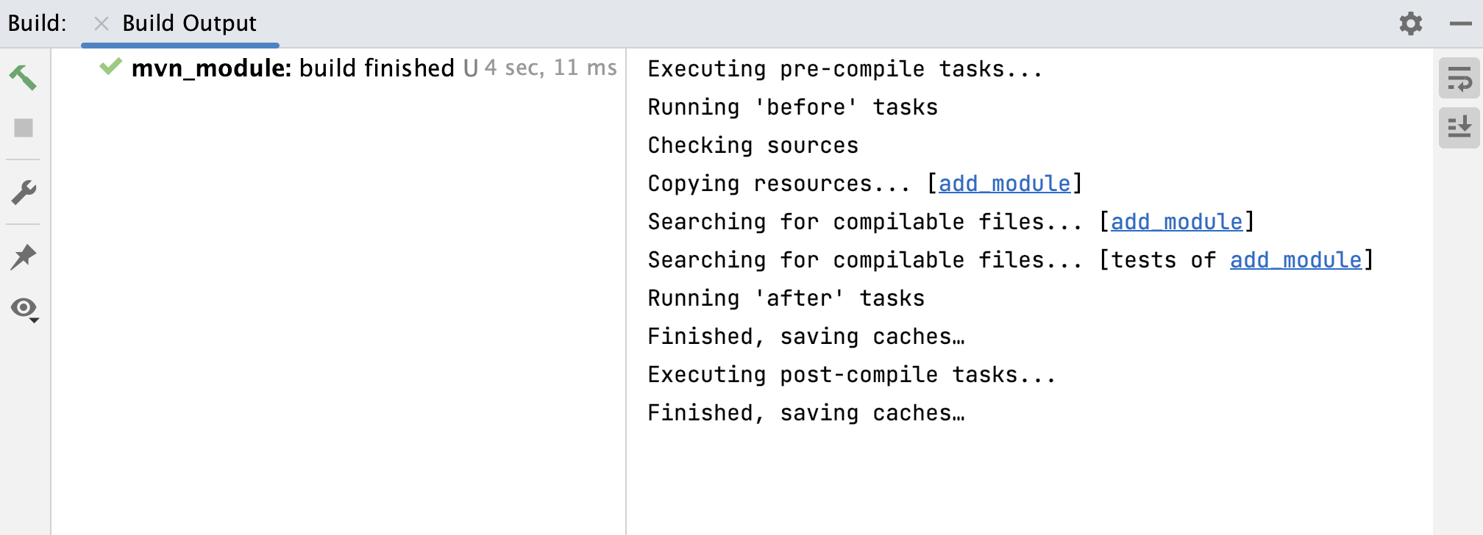Select mvn_module build finished node
Screen dimensions: 1483x535
click(293, 68)
